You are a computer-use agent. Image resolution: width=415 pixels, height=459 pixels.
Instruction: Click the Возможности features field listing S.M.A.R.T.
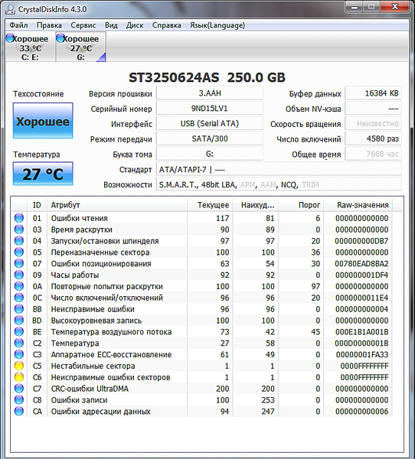[x=279, y=184]
